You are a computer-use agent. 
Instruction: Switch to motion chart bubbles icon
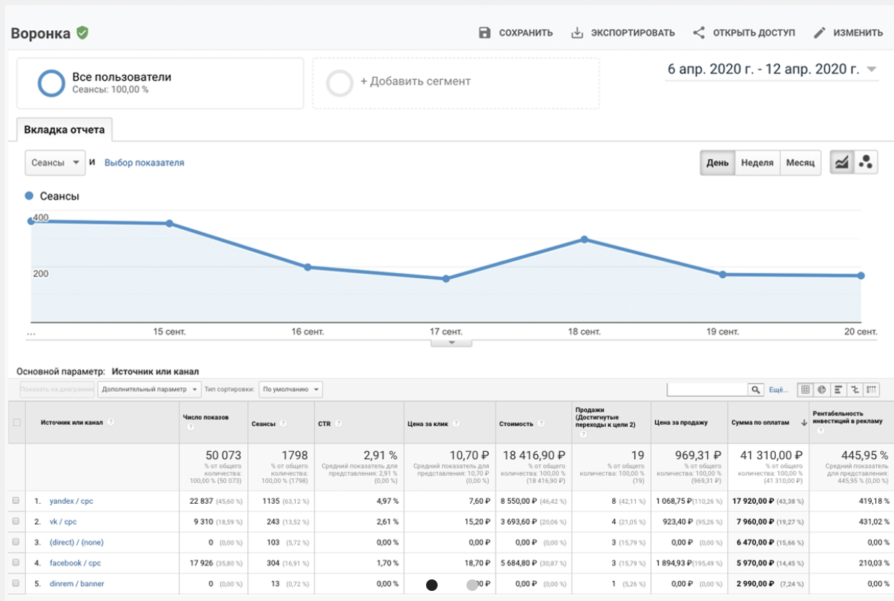pos(866,163)
